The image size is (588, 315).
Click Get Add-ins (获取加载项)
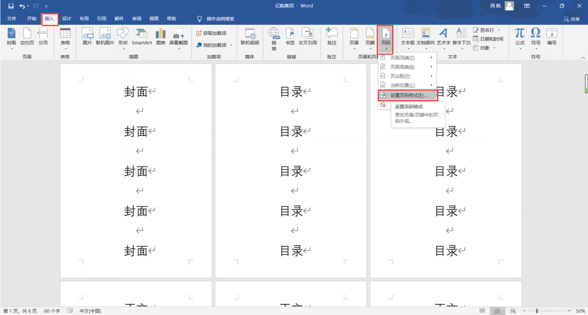pyautogui.click(x=211, y=33)
